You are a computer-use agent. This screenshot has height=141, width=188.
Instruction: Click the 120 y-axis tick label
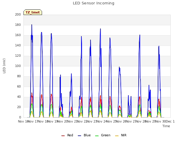[x=18, y=56]
